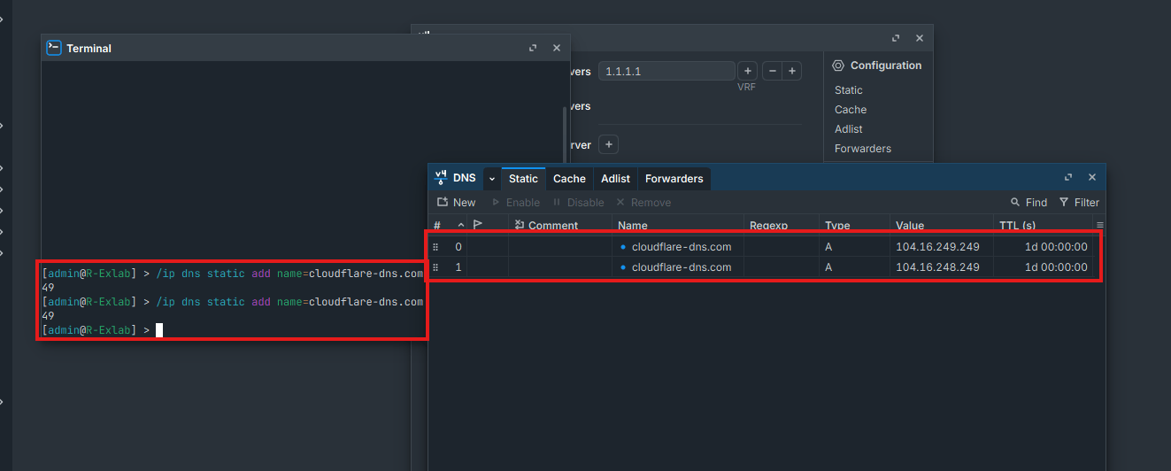The height and width of the screenshot is (471, 1171).
Task: Create a New static DNS entry
Action: pos(457,203)
